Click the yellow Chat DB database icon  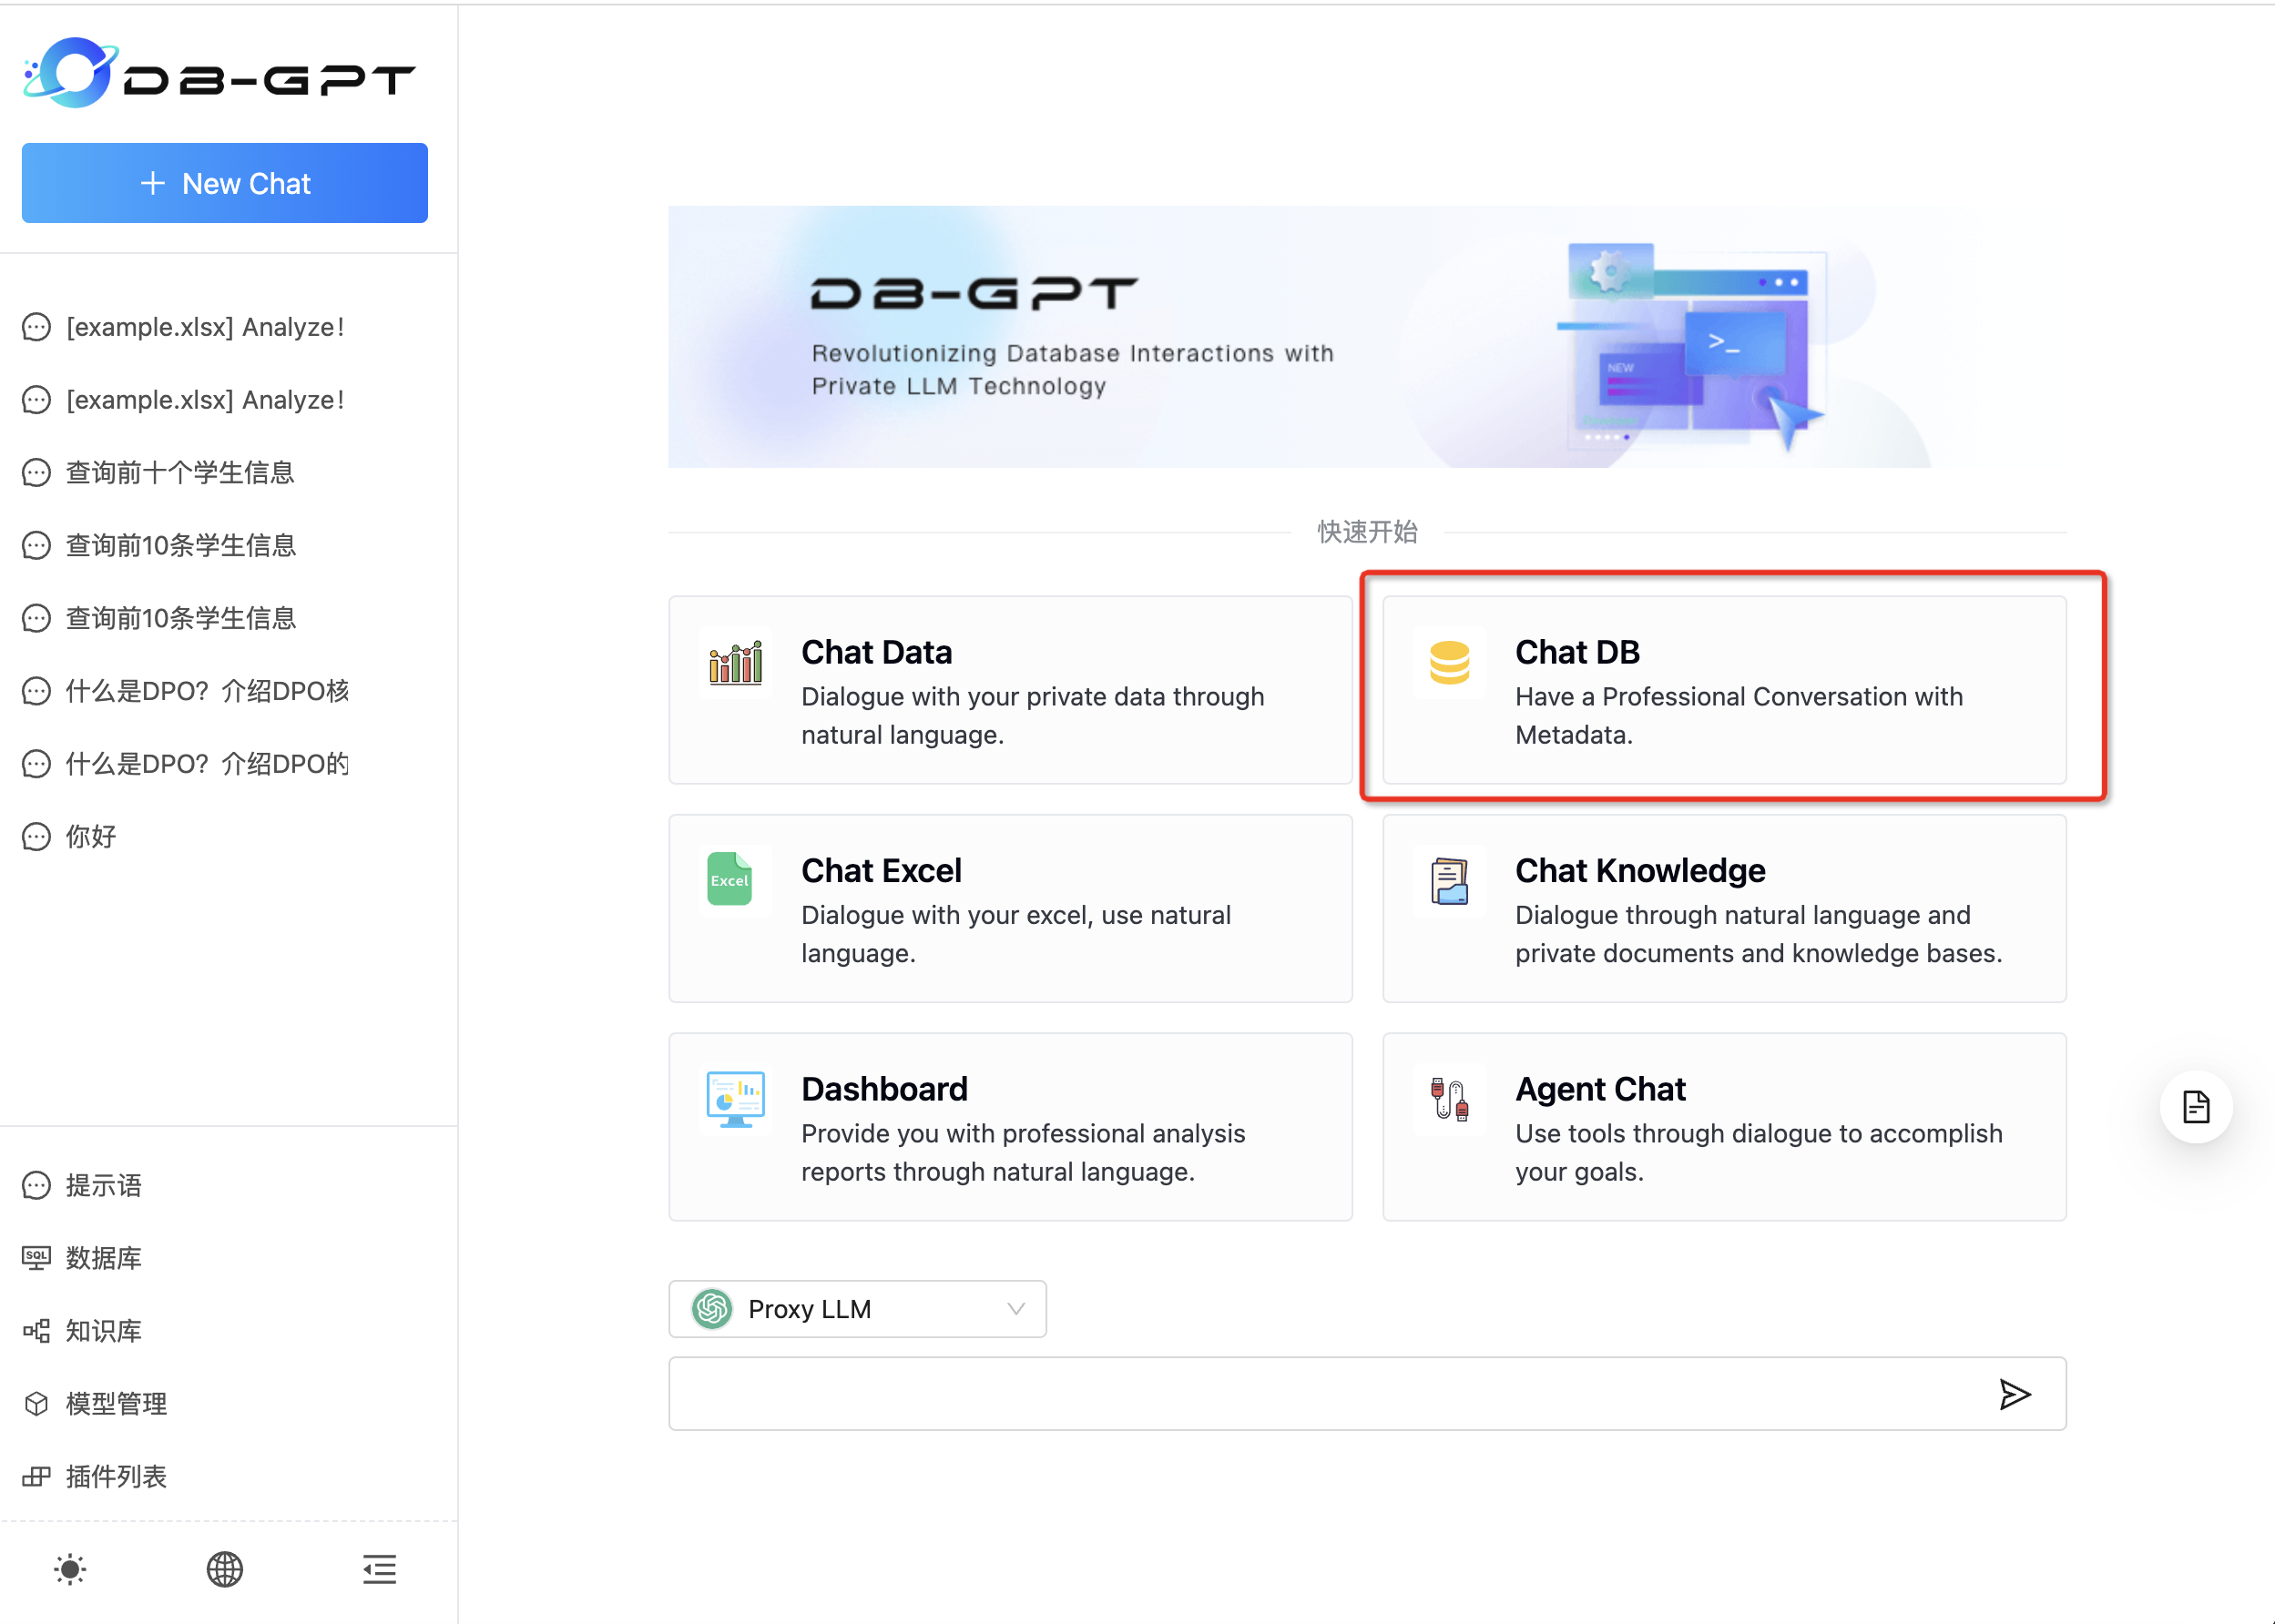(x=1449, y=663)
